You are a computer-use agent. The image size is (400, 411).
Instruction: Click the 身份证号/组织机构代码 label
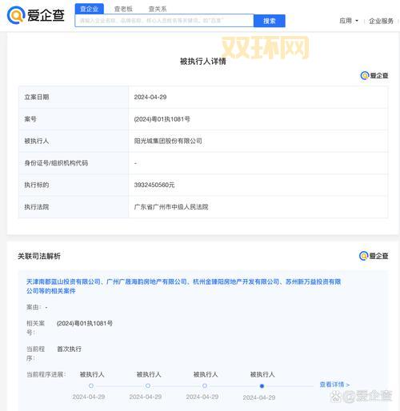point(56,163)
